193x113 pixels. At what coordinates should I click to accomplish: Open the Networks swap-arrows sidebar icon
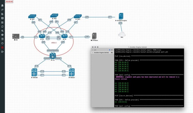click(2, 9)
